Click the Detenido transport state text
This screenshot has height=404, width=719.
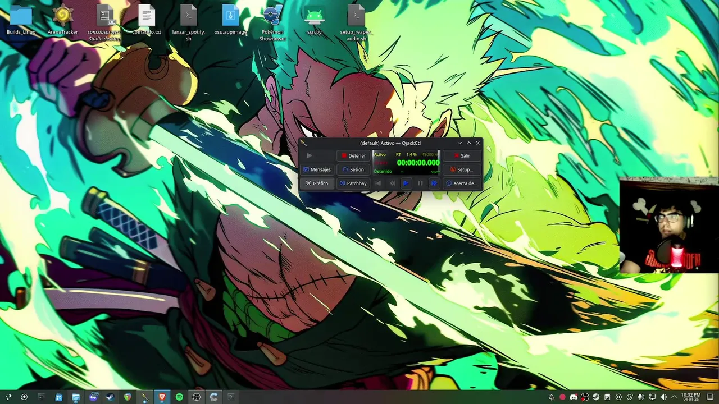coord(383,171)
